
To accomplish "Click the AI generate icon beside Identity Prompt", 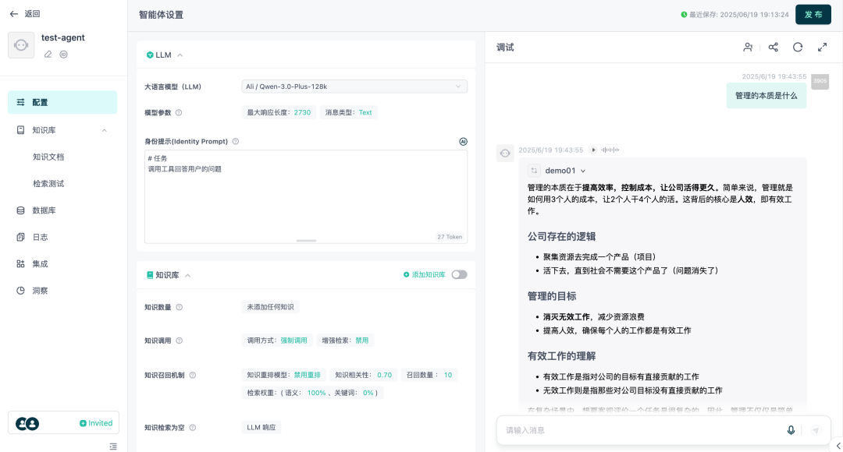I will click(464, 141).
